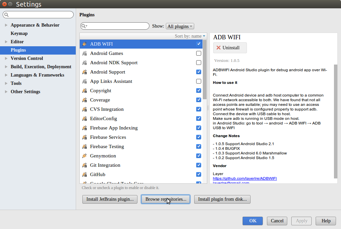This screenshot has width=341, height=229.
Task: Open the github.com/layerlre/ADBWIFI link
Action: (245, 178)
